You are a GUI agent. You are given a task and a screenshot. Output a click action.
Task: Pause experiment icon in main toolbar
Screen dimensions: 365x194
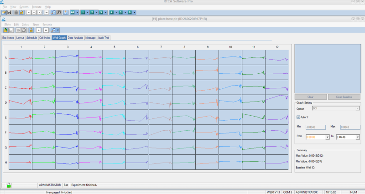coord(34,13)
